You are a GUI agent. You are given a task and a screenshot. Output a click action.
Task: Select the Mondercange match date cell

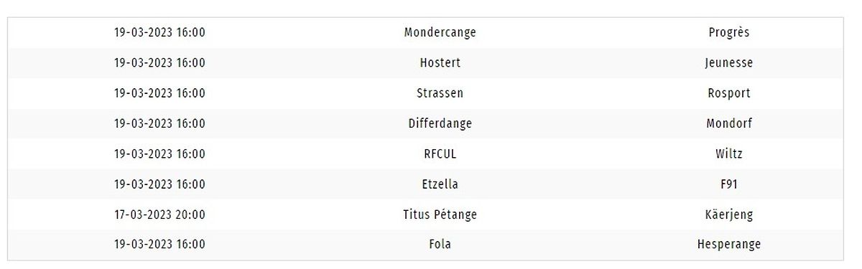click(x=159, y=32)
